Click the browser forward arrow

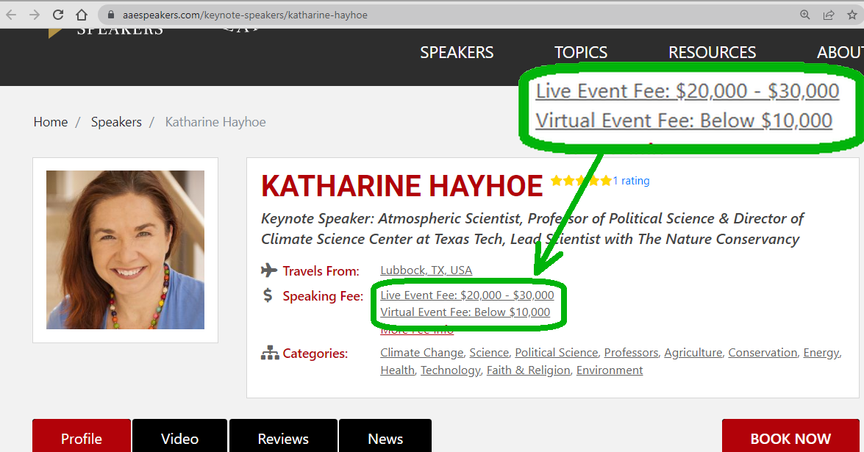tap(35, 15)
